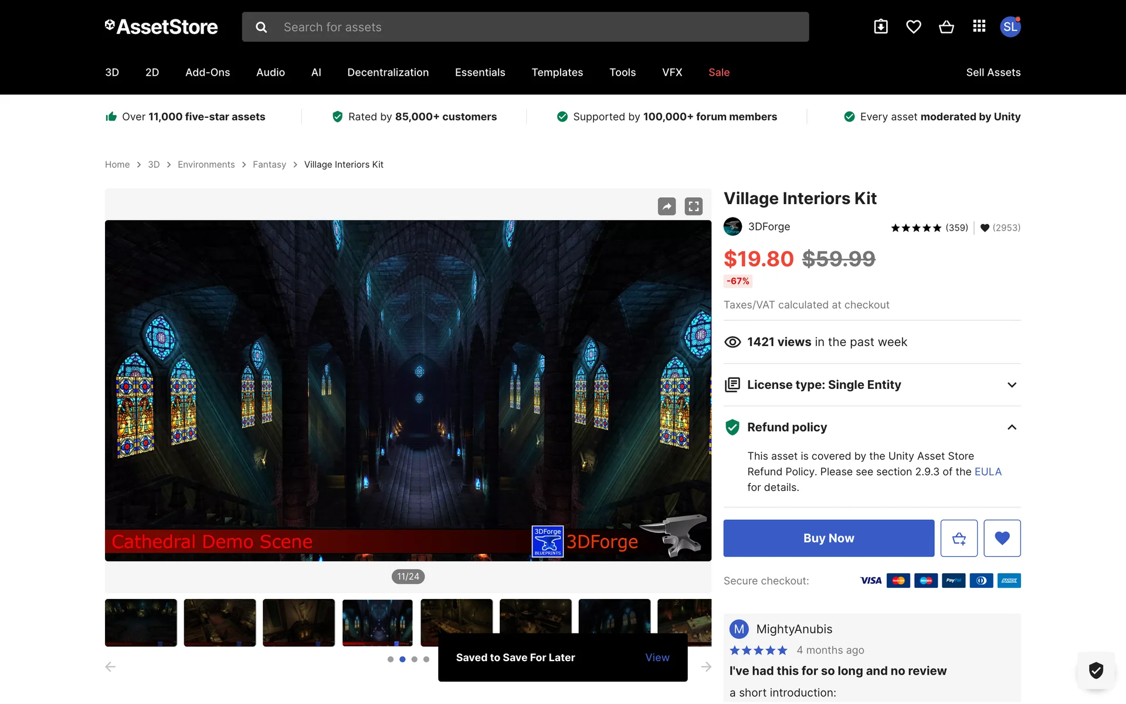Share this asset via arrow icon
Image resolution: width=1126 pixels, height=704 pixels.
point(667,207)
